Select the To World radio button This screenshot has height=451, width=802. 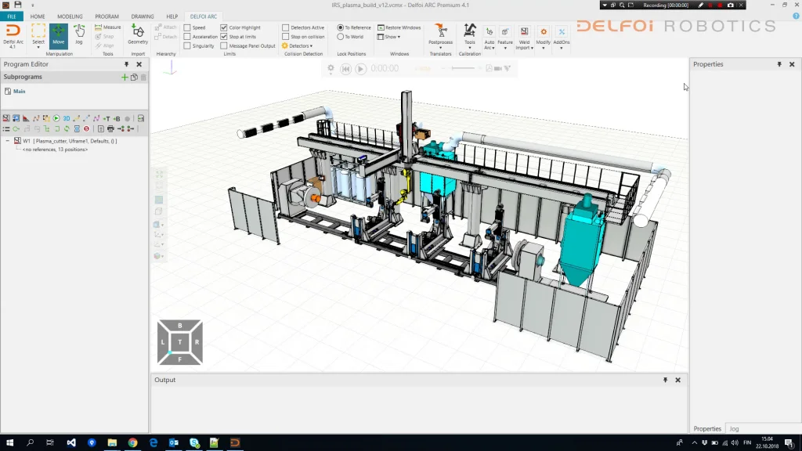coord(341,37)
